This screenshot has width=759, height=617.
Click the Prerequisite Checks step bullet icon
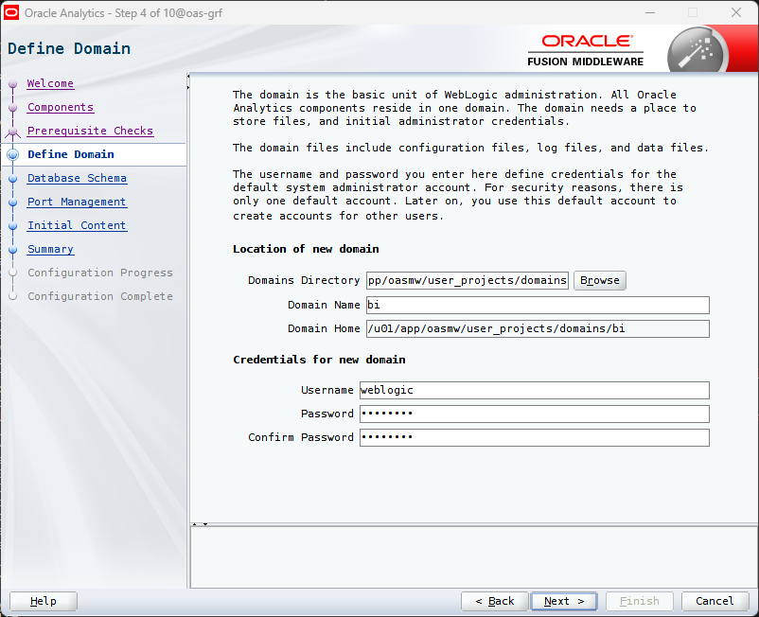pyautogui.click(x=12, y=132)
